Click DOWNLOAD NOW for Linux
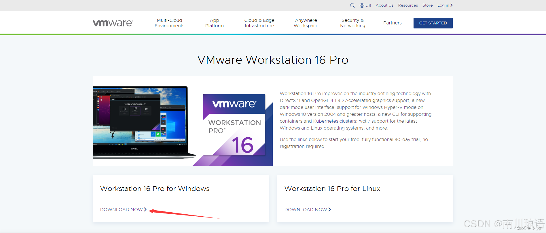Image resolution: width=546 pixels, height=233 pixels. [308, 209]
